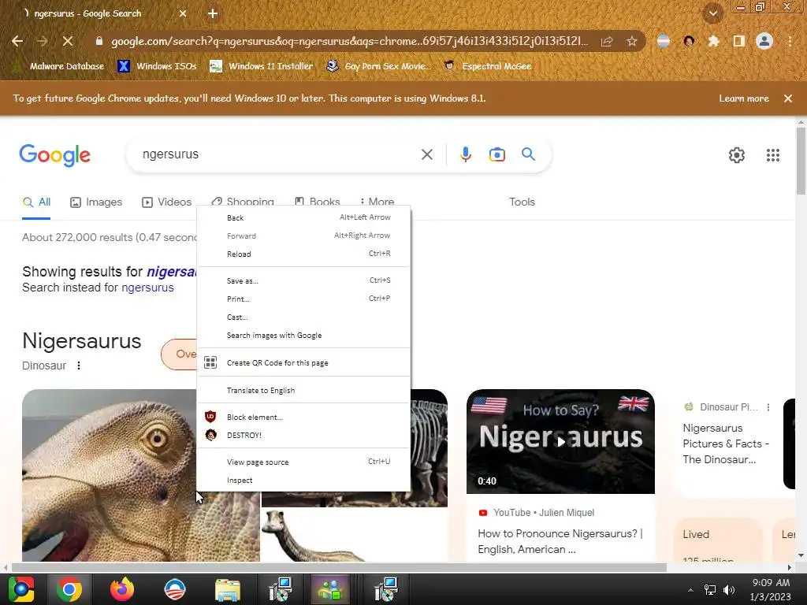Open the Google apps grid
This screenshot has width=807, height=605.
(772, 155)
